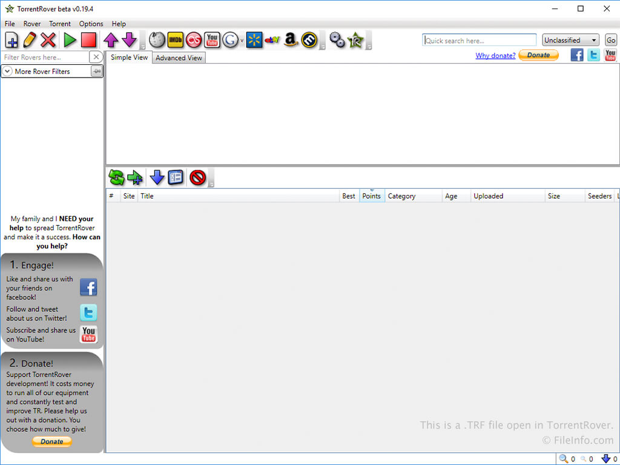Clear the Rover filter with X button

point(96,58)
